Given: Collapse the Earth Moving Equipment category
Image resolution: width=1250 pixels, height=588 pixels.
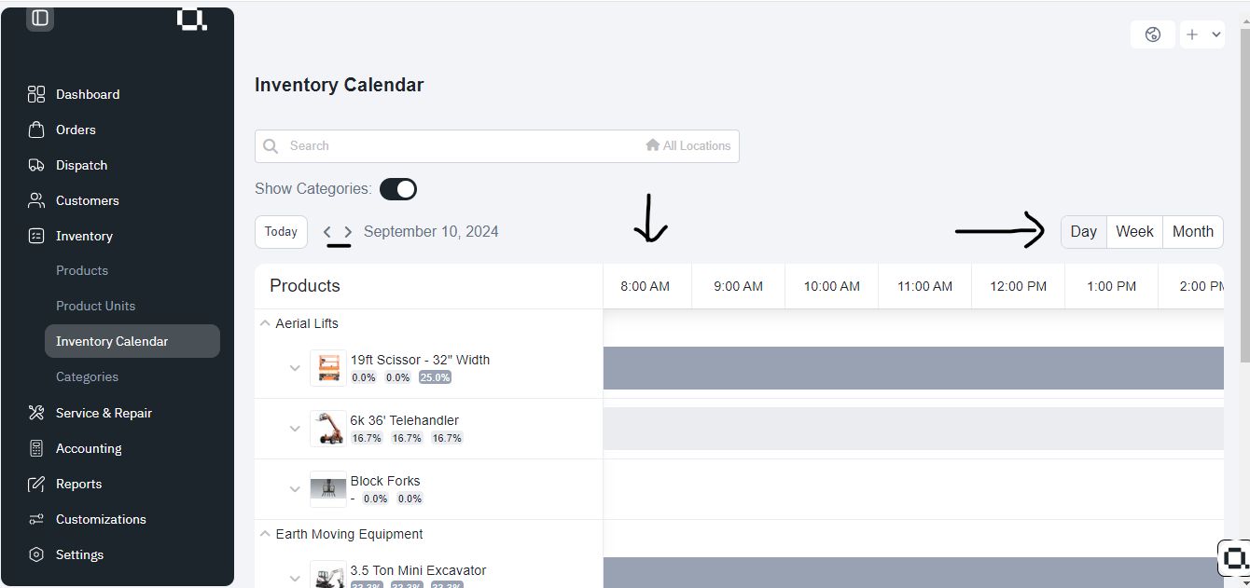Looking at the screenshot, I should pos(264,534).
